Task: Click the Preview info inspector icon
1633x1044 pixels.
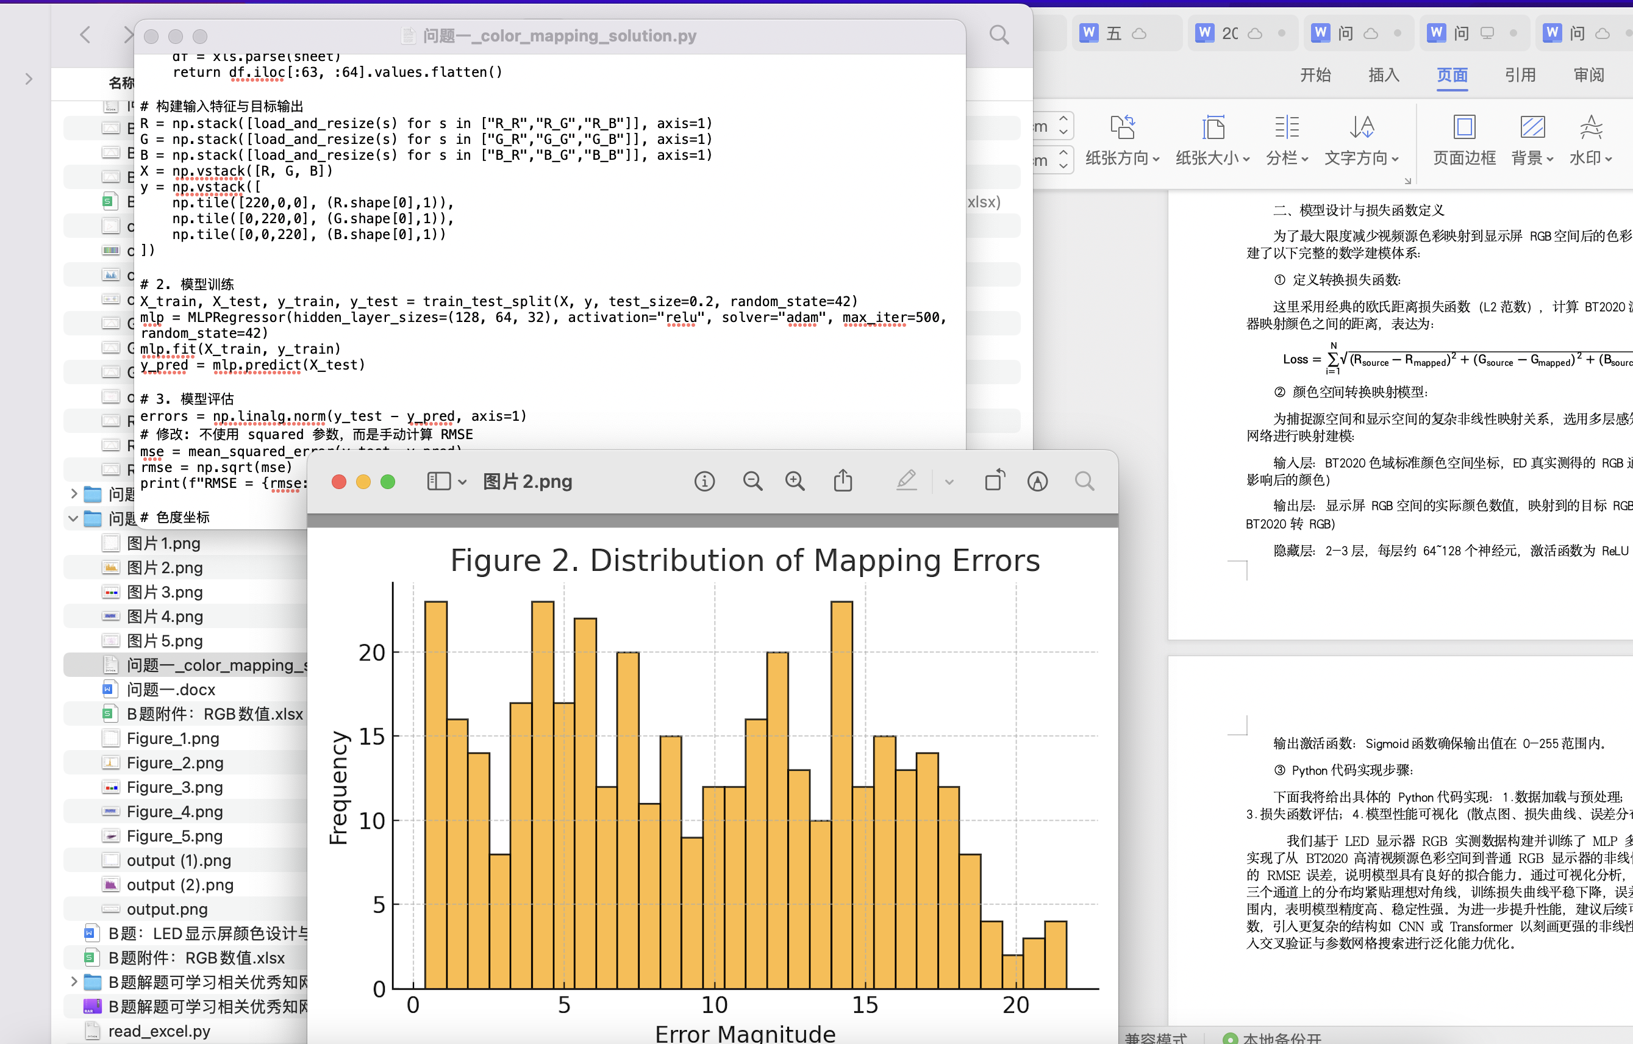Action: pyautogui.click(x=704, y=482)
